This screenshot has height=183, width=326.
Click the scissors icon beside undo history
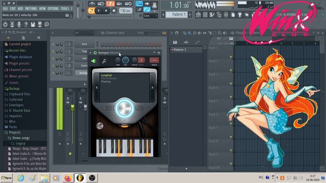[x=12, y=24]
